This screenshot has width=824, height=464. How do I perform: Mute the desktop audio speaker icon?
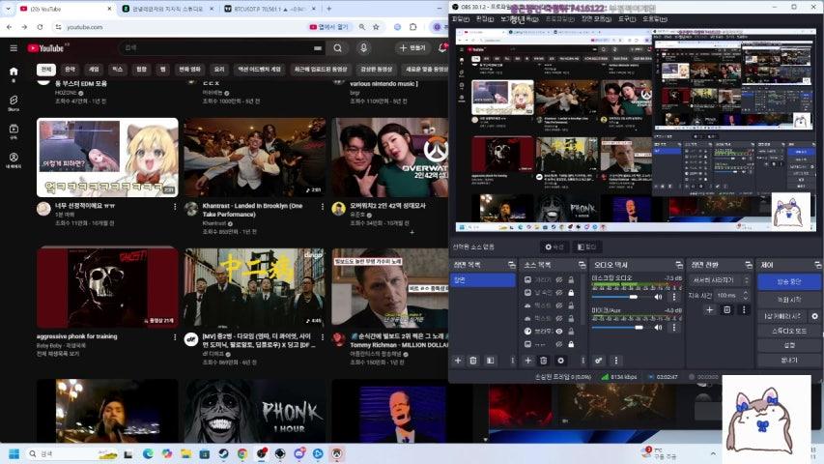coord(658,297)
